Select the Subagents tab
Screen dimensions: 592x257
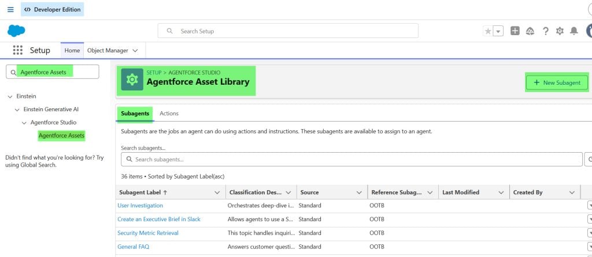tap(135, 114)
